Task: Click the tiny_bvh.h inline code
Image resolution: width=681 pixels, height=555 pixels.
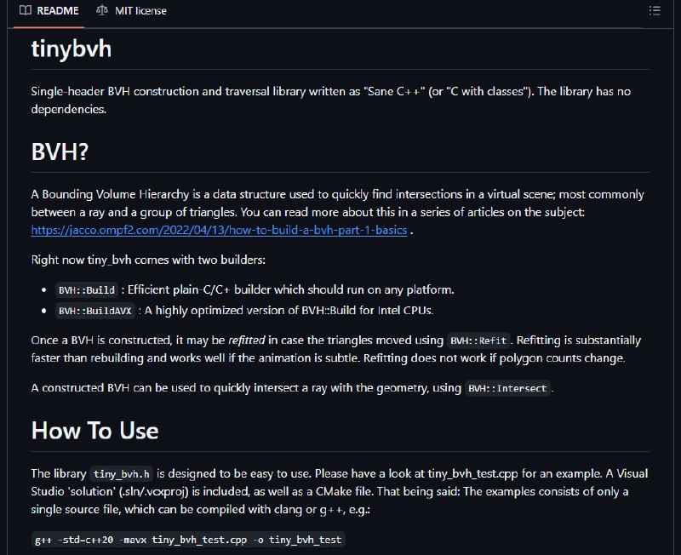Action: click(x=122, y=474)
